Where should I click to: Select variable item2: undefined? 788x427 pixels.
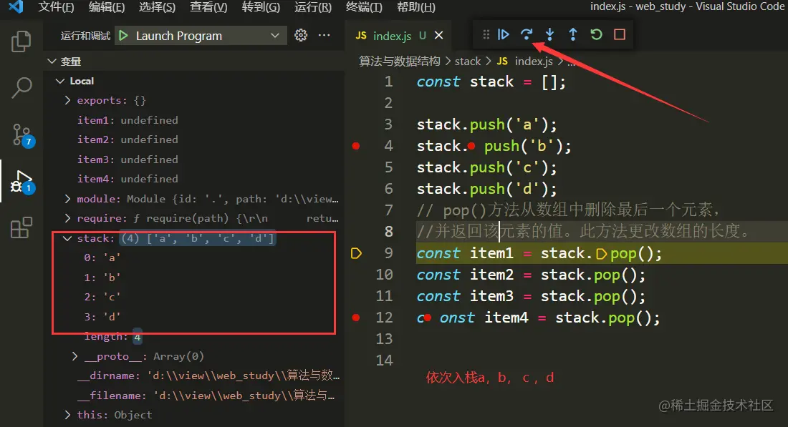coord(128,139)
